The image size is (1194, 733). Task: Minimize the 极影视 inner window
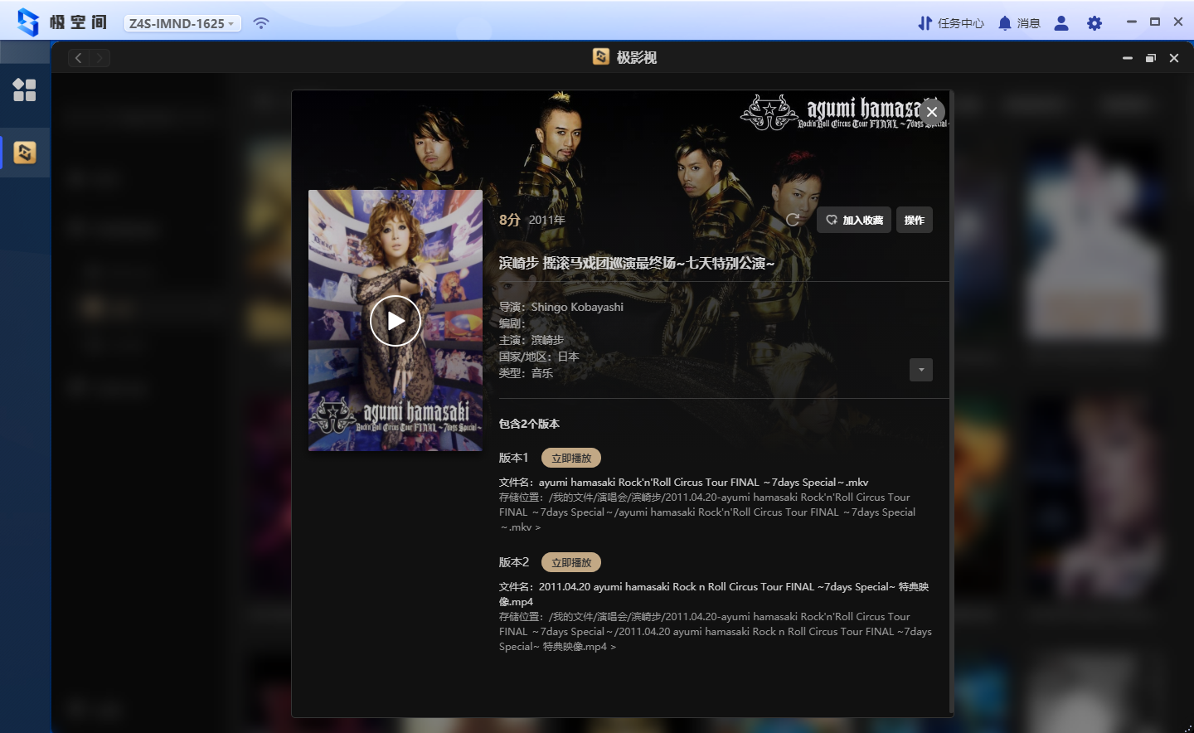(x=1128, y=58)
